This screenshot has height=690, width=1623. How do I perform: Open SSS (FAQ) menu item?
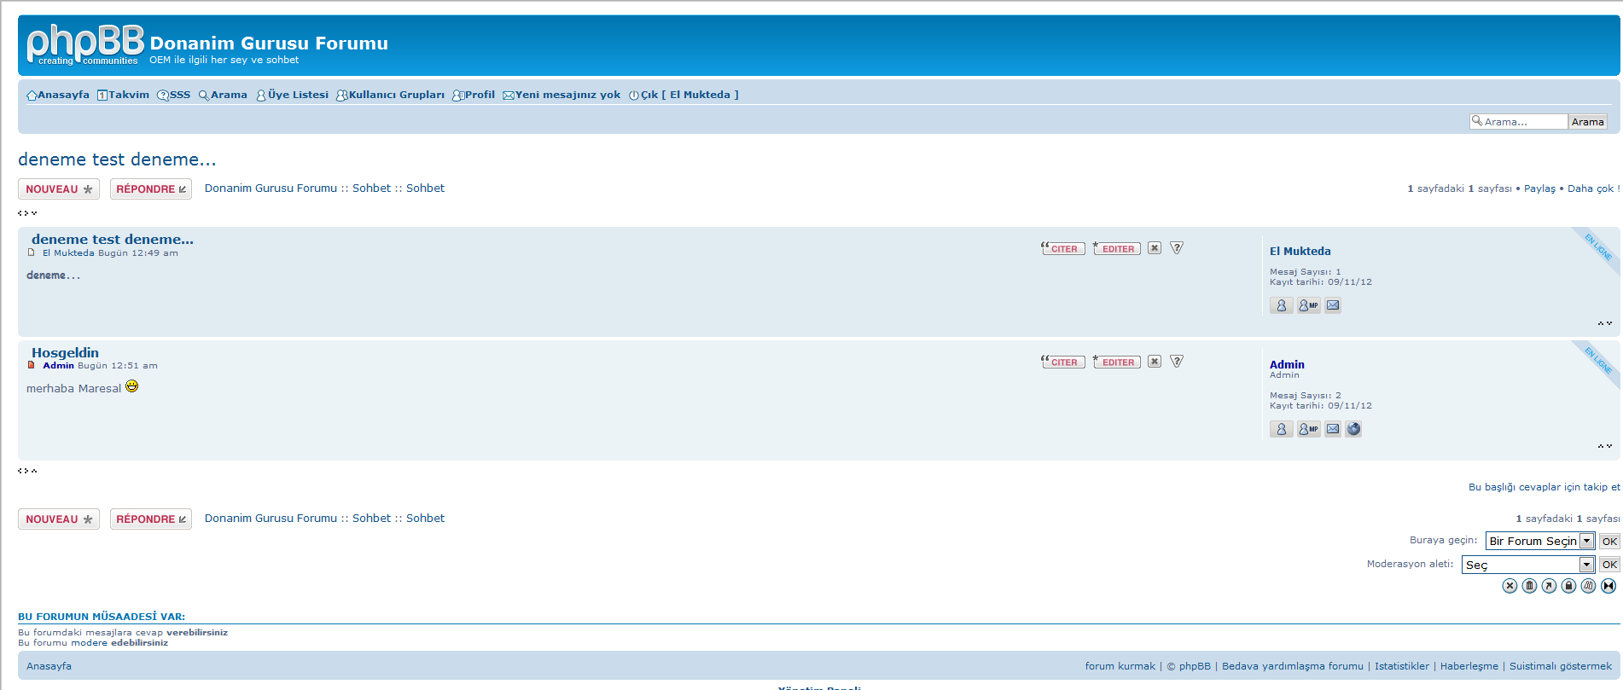[173, 95]
